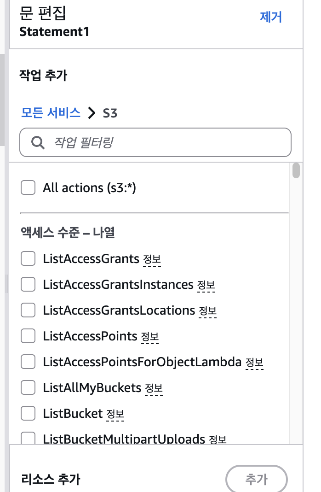Click 정보 next to ListAccessPointsForObjectLambda
Image resolution: width=321 pixels, height=492 pixels.
click(x=254, y=363)
